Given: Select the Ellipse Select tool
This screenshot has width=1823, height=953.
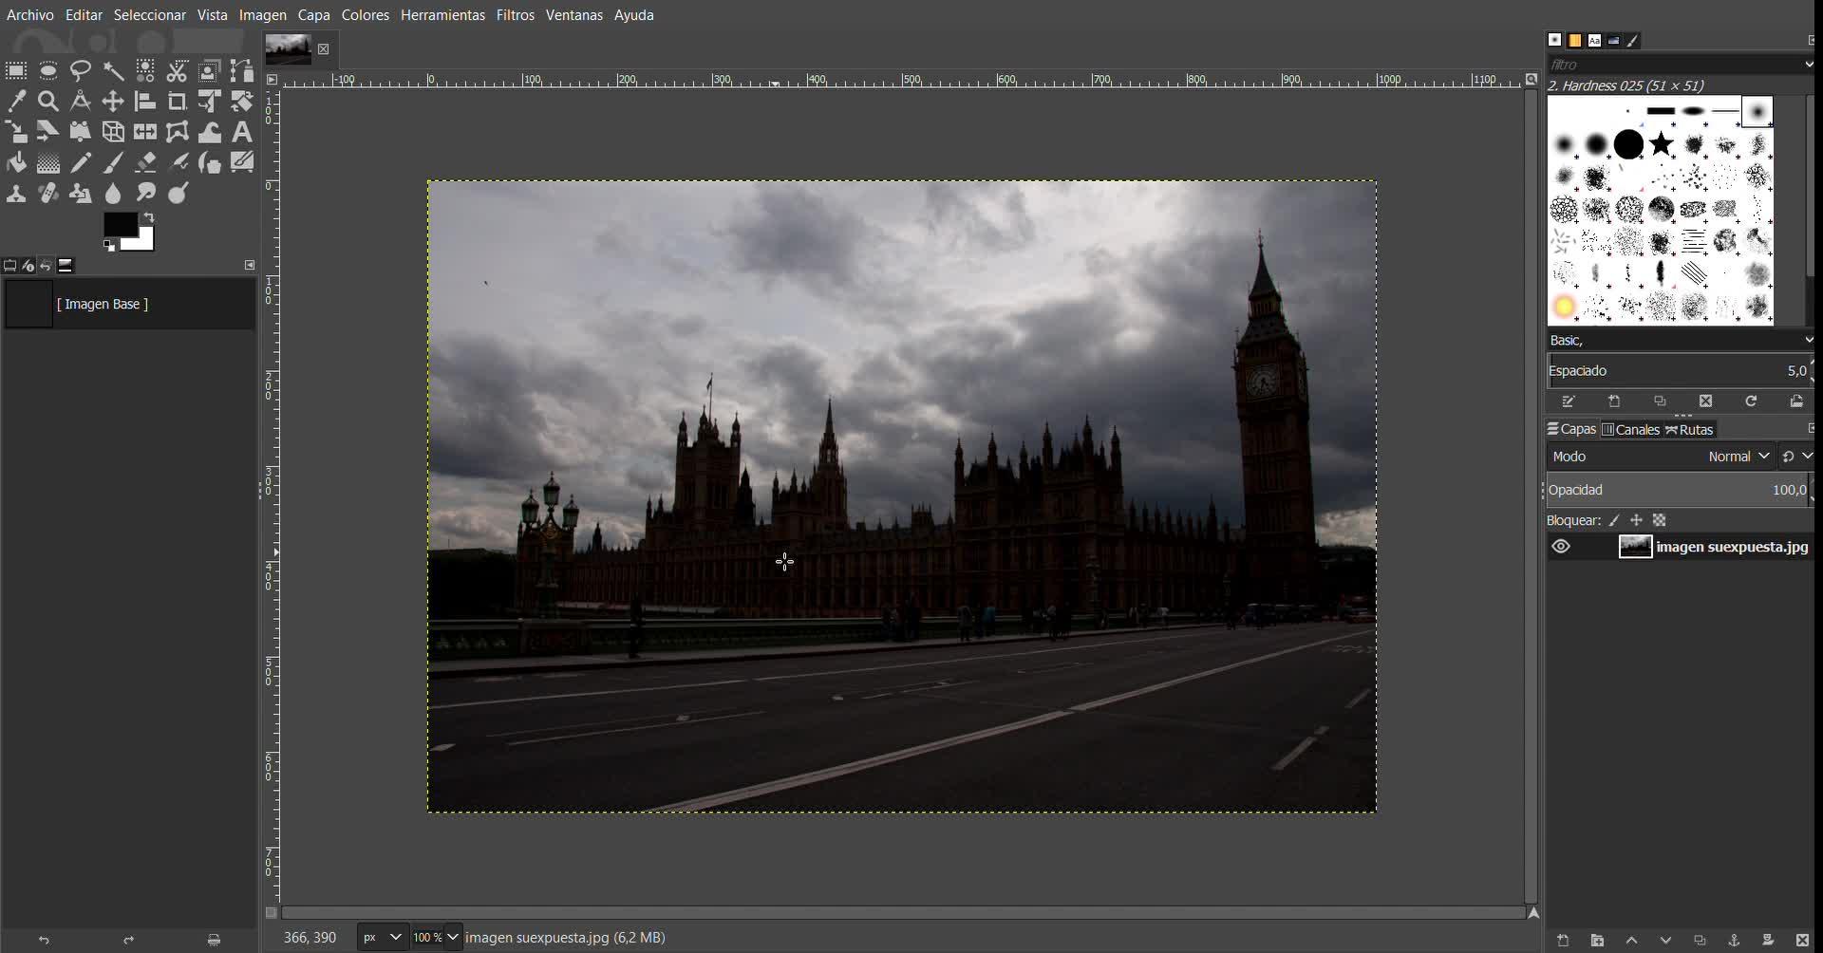Looking at the screenshot, I should tap(48, 70).
